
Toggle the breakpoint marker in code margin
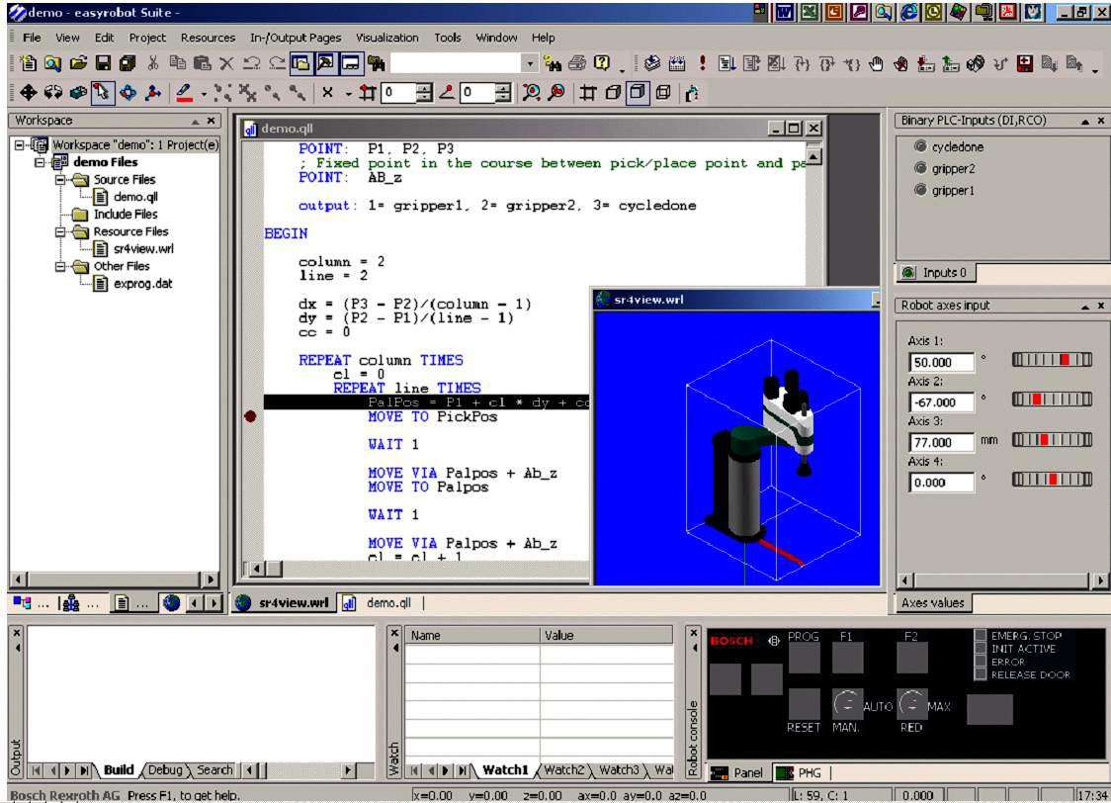(250, 416)
